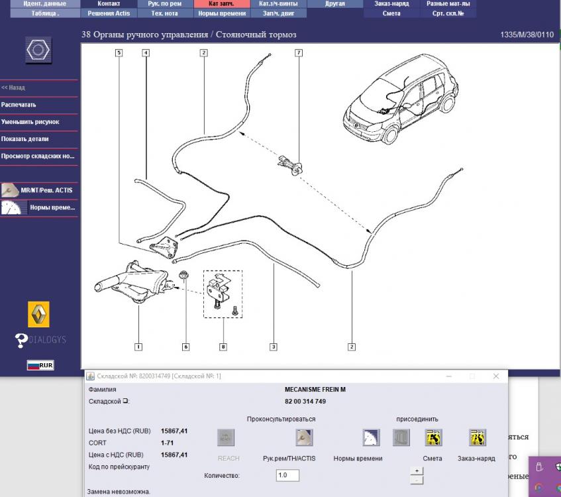Click Распечатать to print
This screenshot has width=561, height=497.
pyautogui.click(x=39, y=105)
